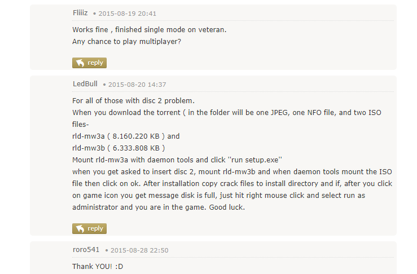Click the 2015-08-20 14:37 timestamp

coord(137,85)
